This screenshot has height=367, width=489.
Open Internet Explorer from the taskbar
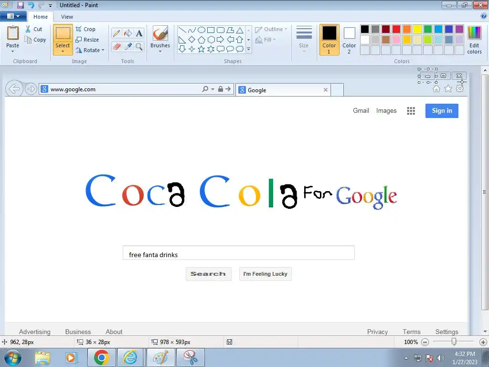(130, 357)
